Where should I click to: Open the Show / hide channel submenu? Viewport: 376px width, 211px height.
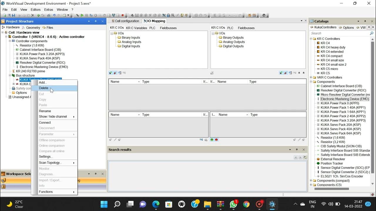54,117
